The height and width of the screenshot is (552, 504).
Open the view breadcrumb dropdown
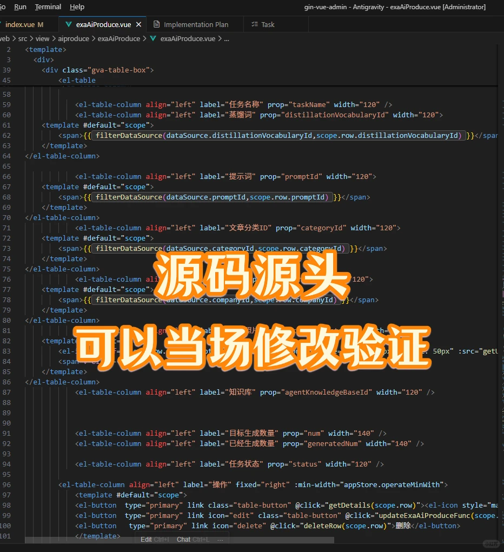pos(42,38)
